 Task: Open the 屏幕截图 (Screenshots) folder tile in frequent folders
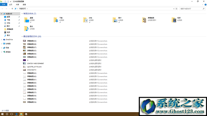(x=149, y=20)
